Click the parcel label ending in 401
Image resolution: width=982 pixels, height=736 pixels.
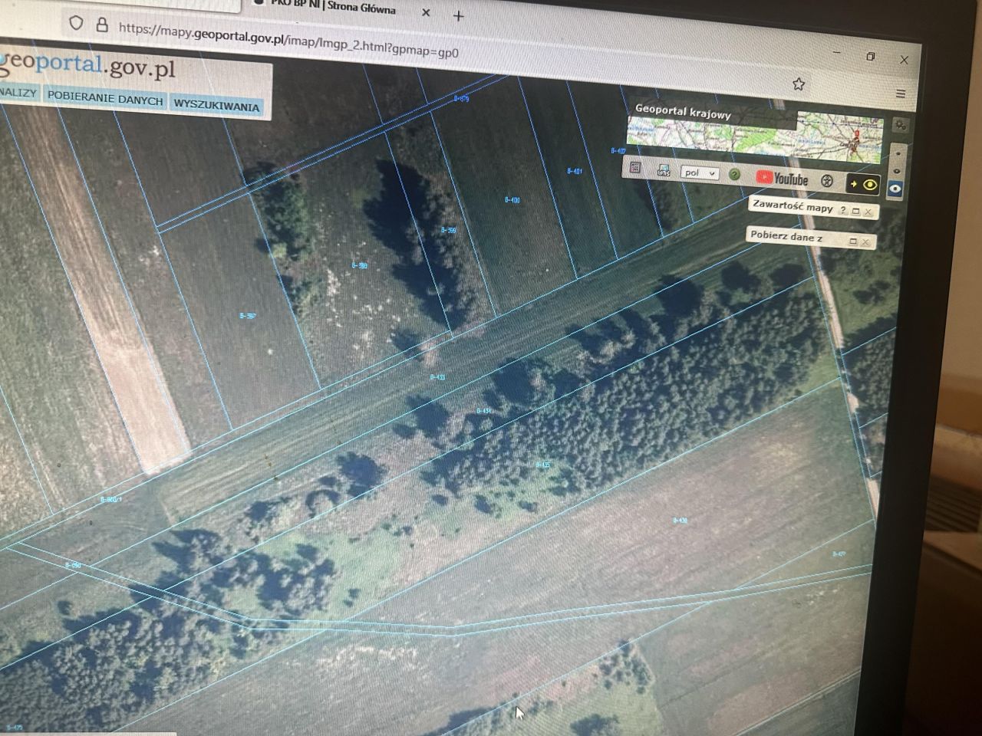pyautogui.click(x=575, y=171)
